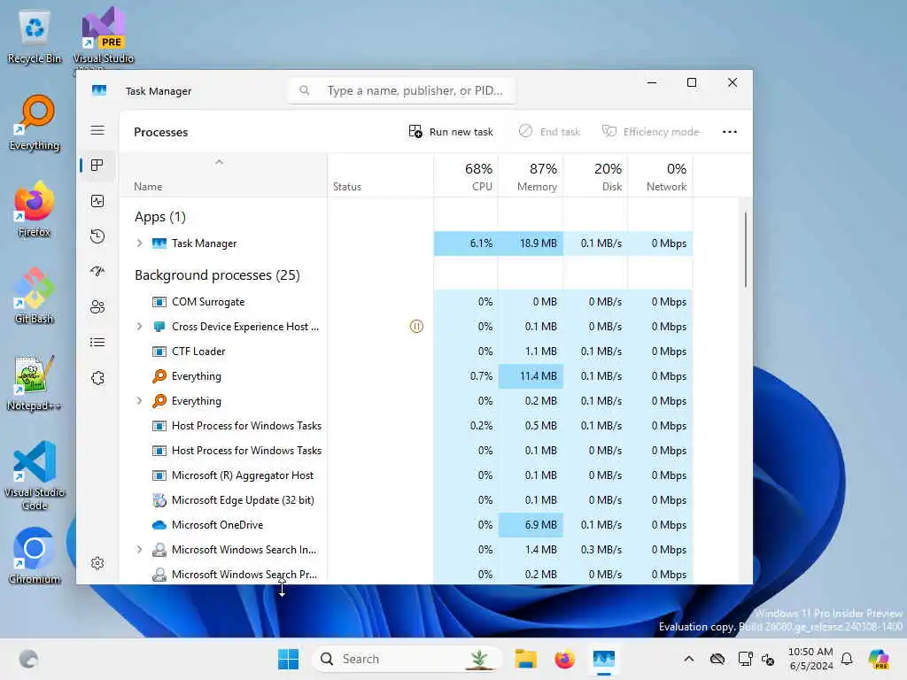Image resolution: width=907 pixels, height=680 pixels.
Task: Open the Git Bash desktop shortcut
Action: coord(35,296)
